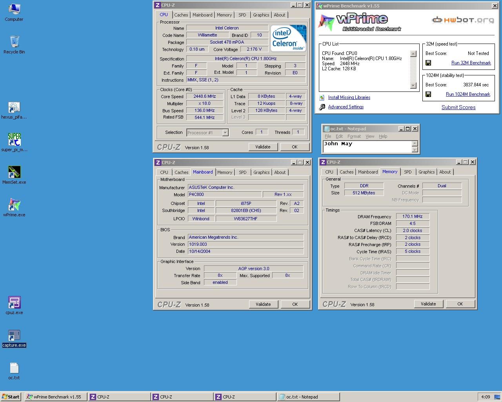Click the Notepad text area with John May
The image size is (502, 402).
367,146
